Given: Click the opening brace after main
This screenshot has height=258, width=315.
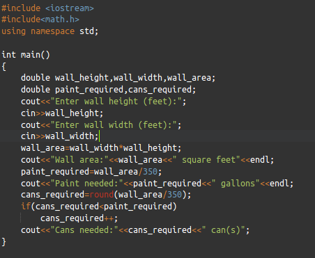Looking at the screenshot, I should coord(3,67).
